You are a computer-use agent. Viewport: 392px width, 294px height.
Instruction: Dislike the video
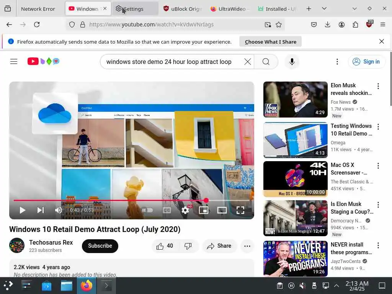(x=188, y=246)
